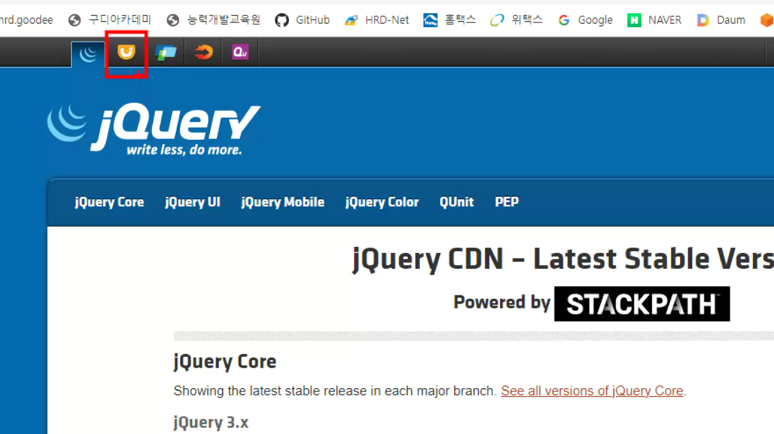Select jQuery UI in navigation
The width and height of the screenshot is (774, 434).
[x=193, y=202]
